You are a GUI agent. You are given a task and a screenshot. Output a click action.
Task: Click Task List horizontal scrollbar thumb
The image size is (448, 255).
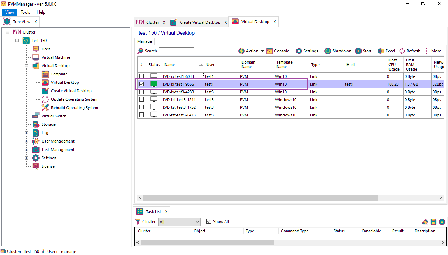click(208, 242)
